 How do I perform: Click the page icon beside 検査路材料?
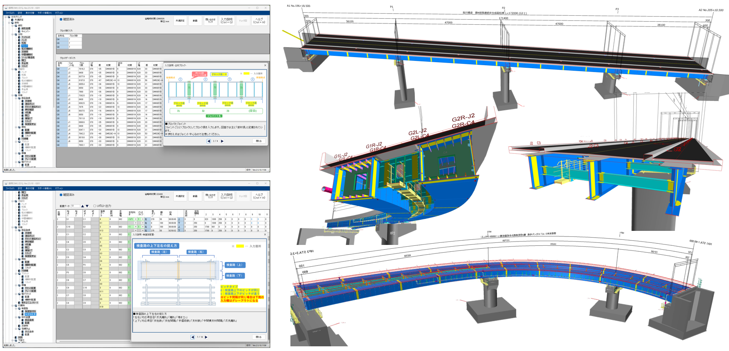pos(23,311)
